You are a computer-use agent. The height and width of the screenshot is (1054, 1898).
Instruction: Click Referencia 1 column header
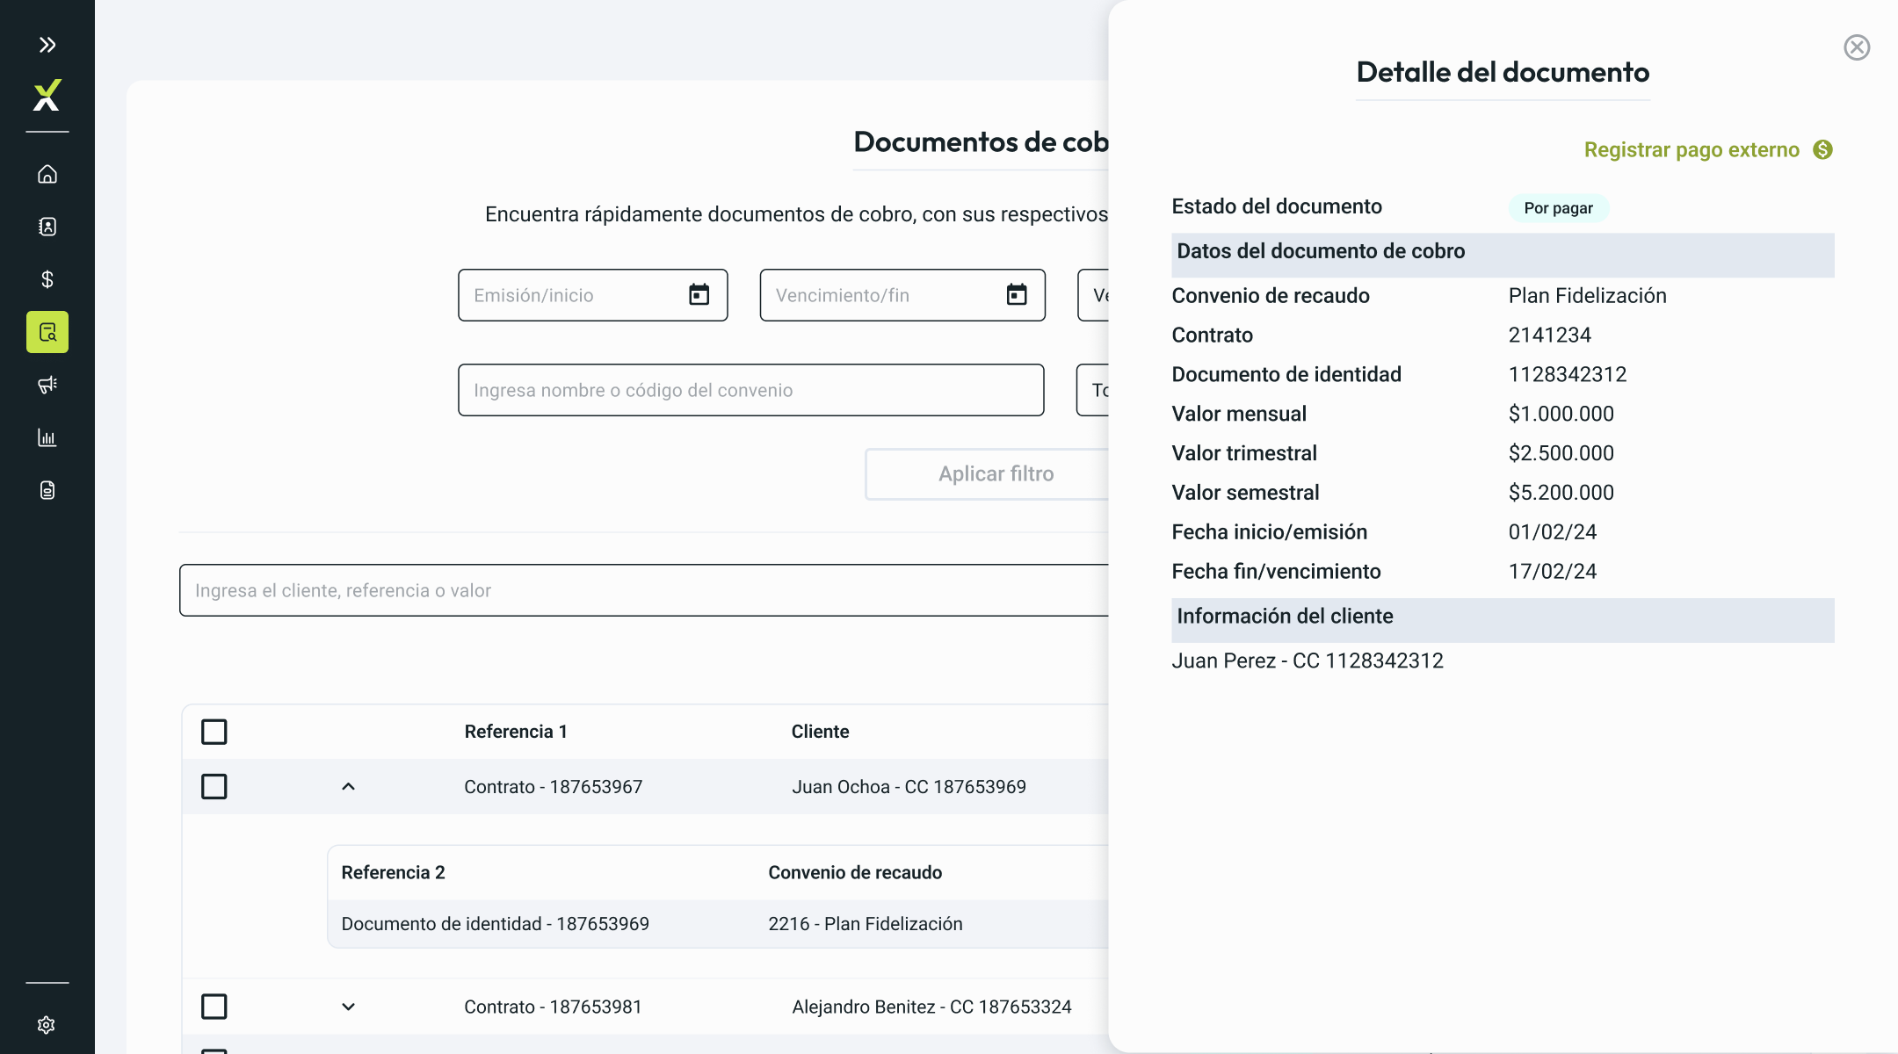click(516, 732)
